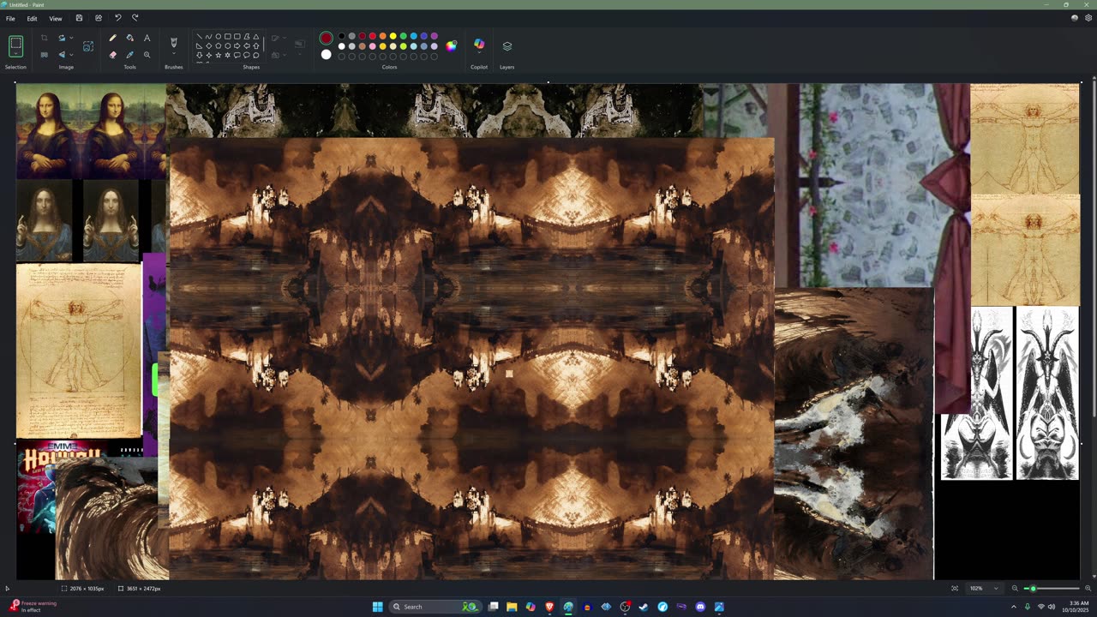Expand the Flip options dropdown
Image resolution: width=1097 pixels, height=617 pixels.
(70, 55)
